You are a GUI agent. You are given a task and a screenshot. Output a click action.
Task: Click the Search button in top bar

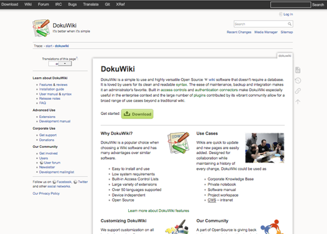[x=318, y=4]
